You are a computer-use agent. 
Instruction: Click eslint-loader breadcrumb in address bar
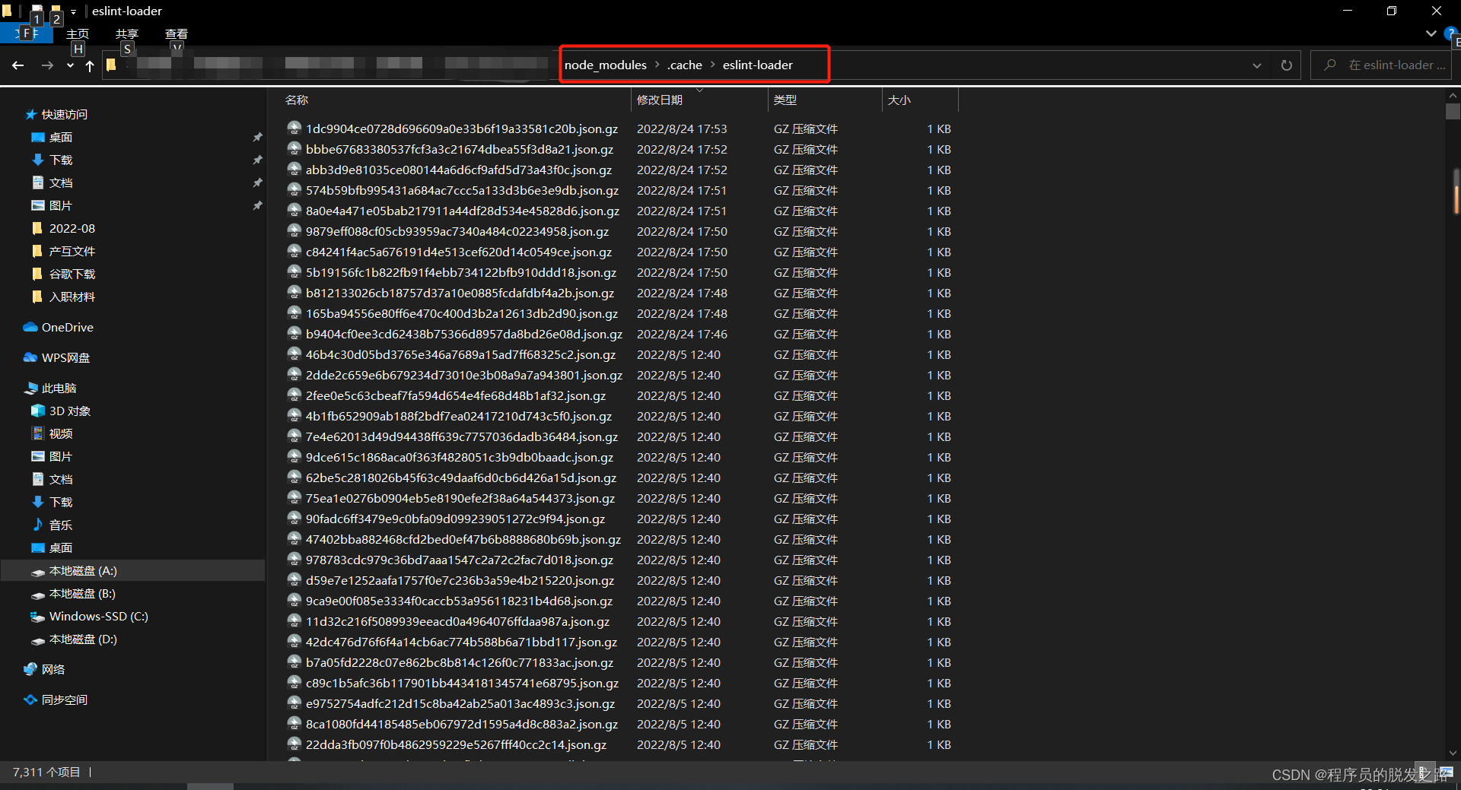757,65
